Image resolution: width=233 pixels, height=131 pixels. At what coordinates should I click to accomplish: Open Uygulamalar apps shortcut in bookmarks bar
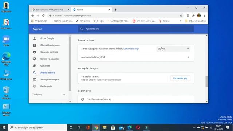click(39, 21)
